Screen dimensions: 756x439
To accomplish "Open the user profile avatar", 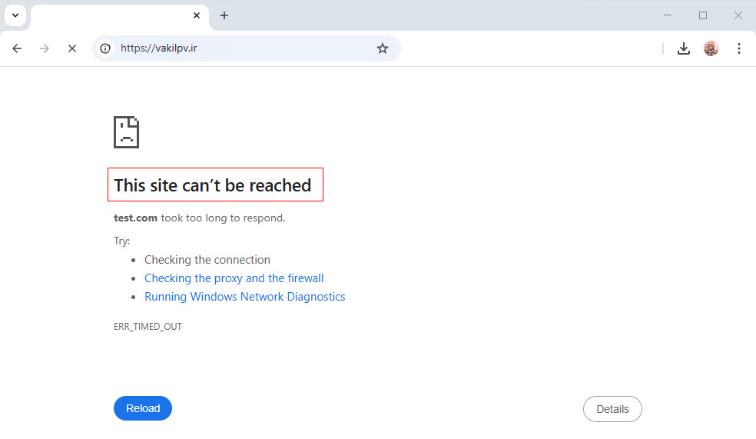I will 711,48.
